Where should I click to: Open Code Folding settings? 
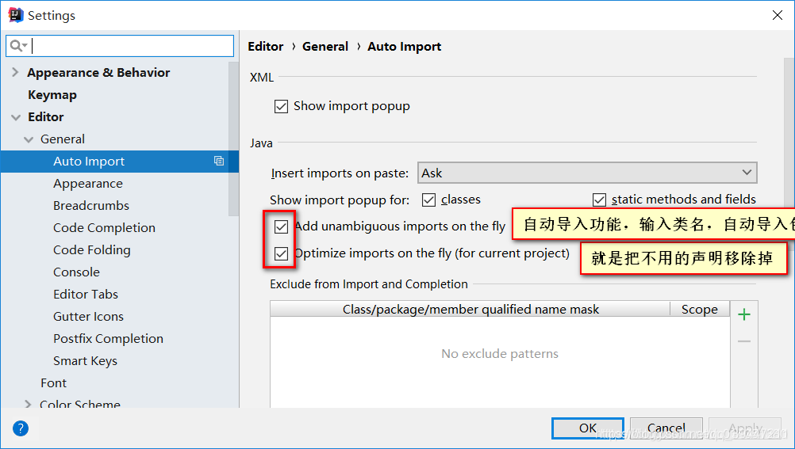92,250
